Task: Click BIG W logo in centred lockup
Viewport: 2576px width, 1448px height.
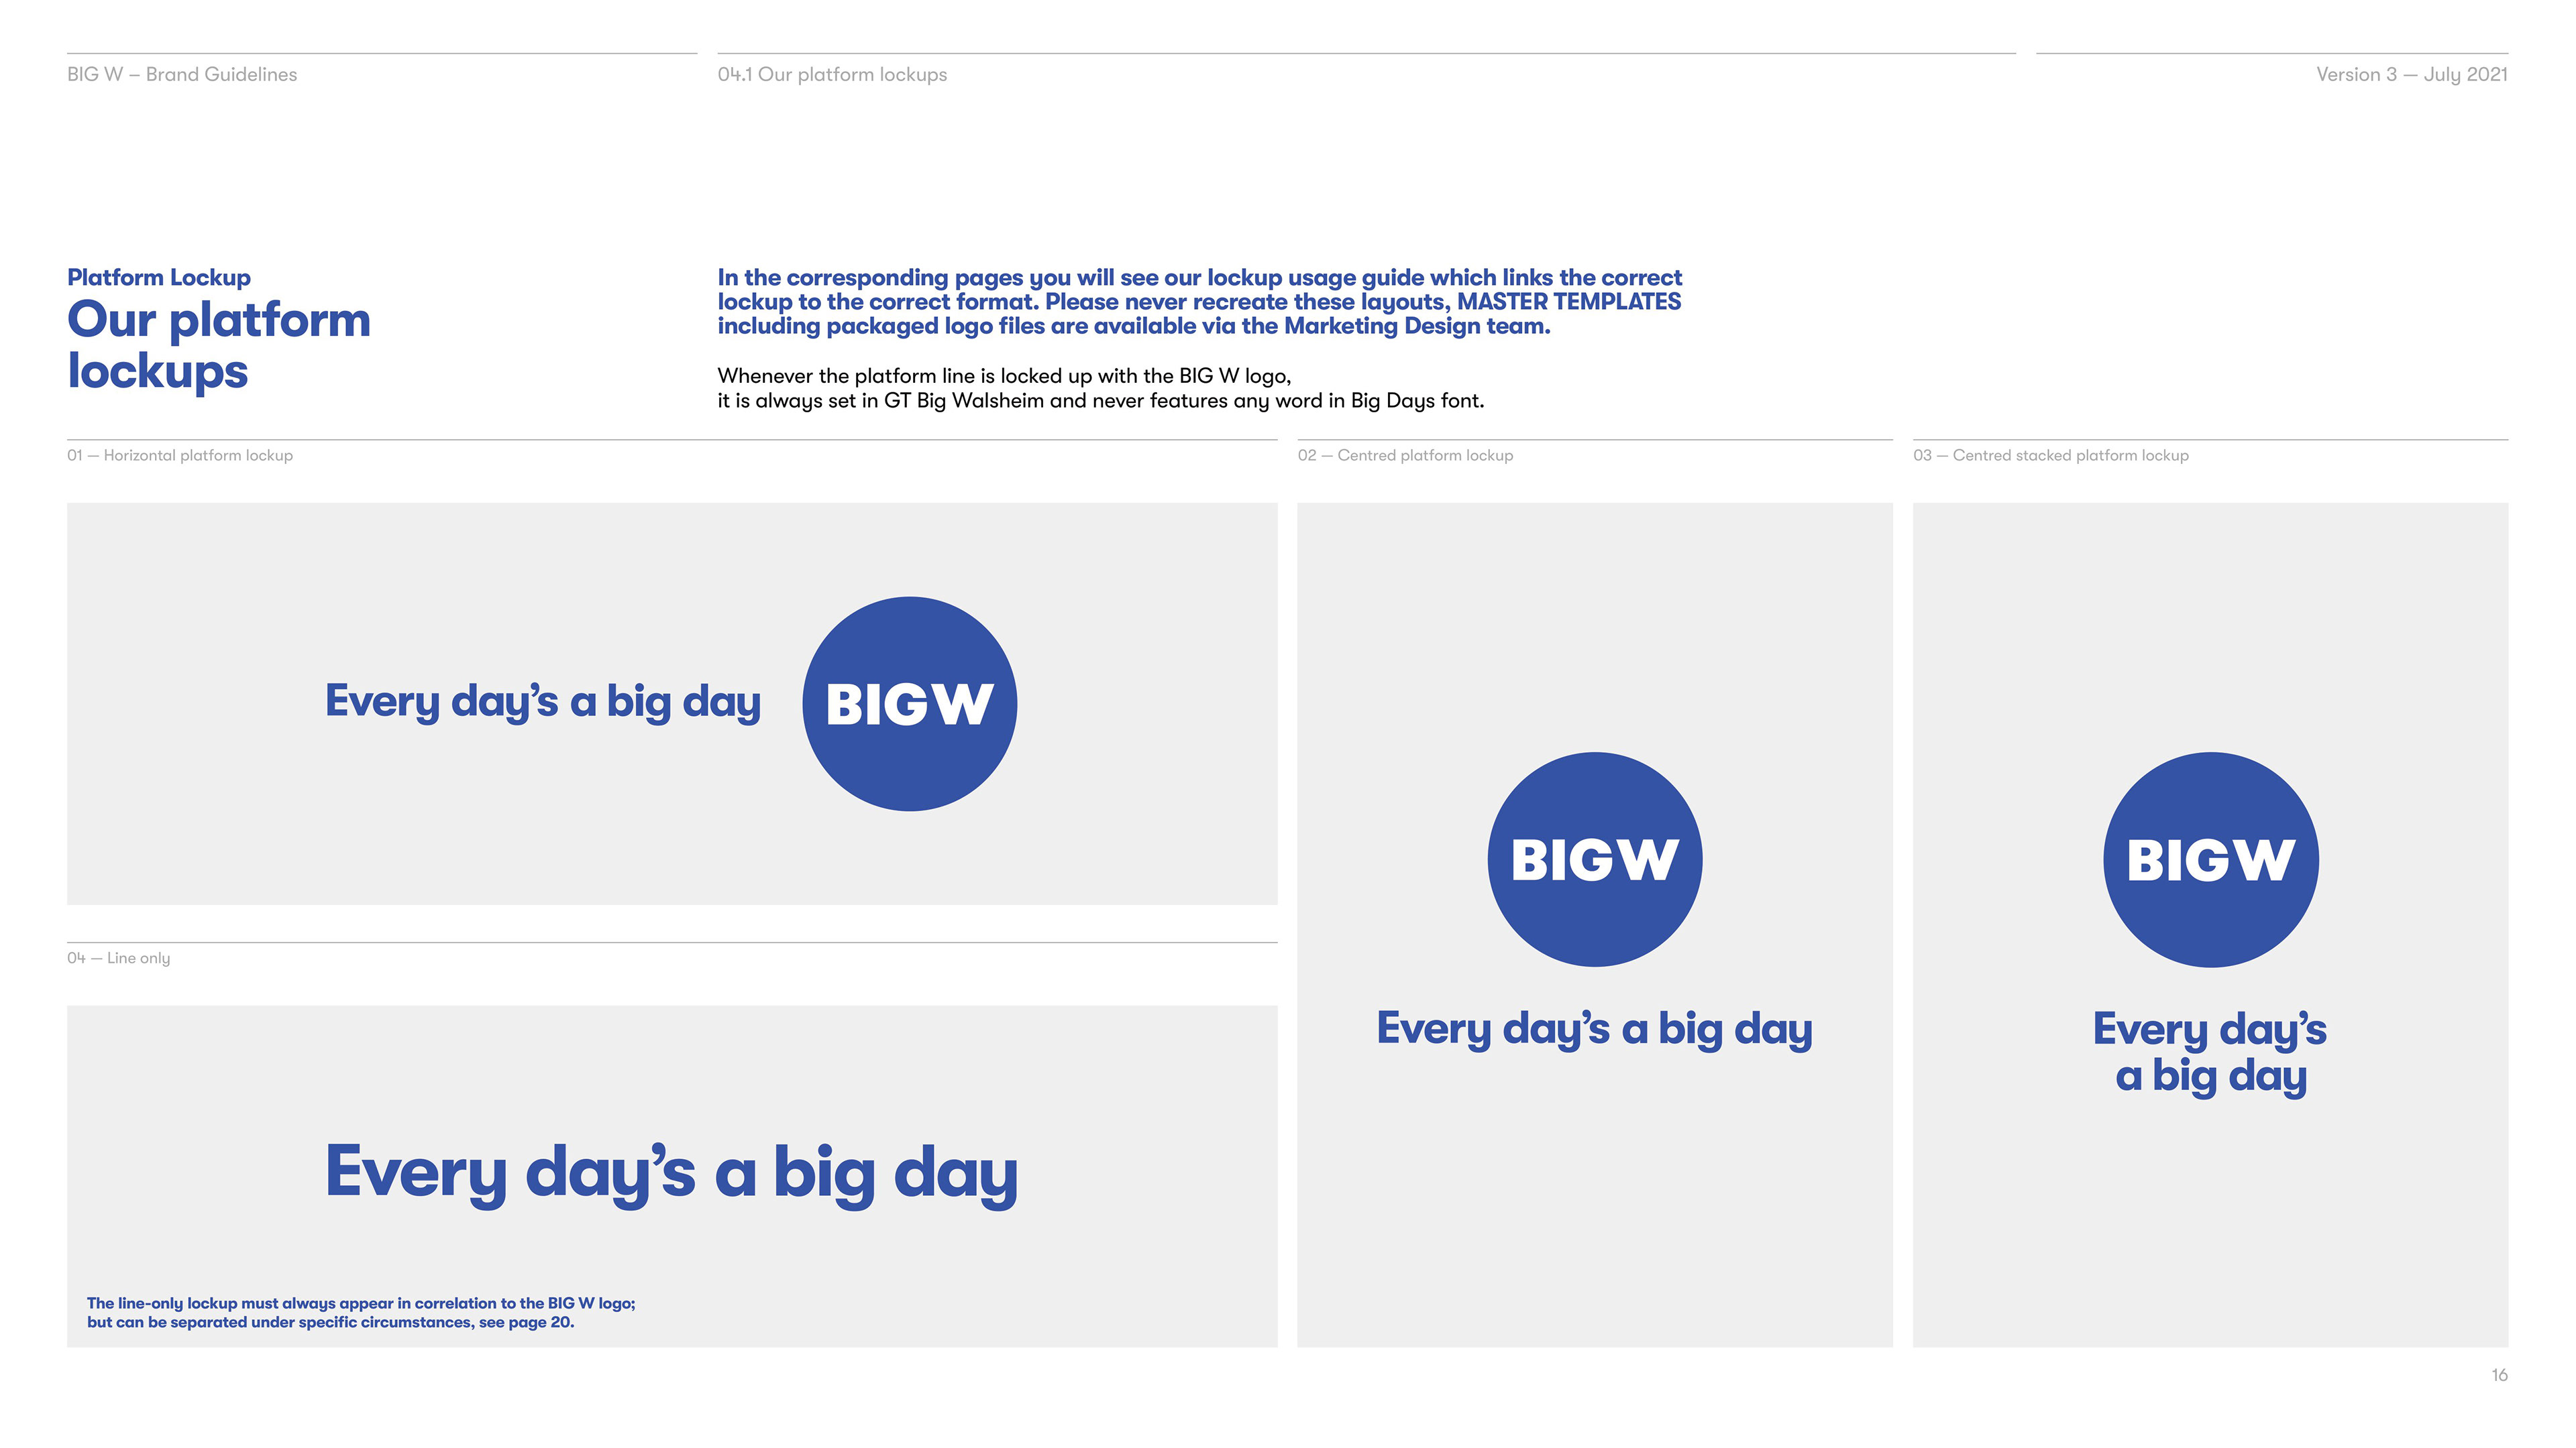Action: tap(1594, 859)
